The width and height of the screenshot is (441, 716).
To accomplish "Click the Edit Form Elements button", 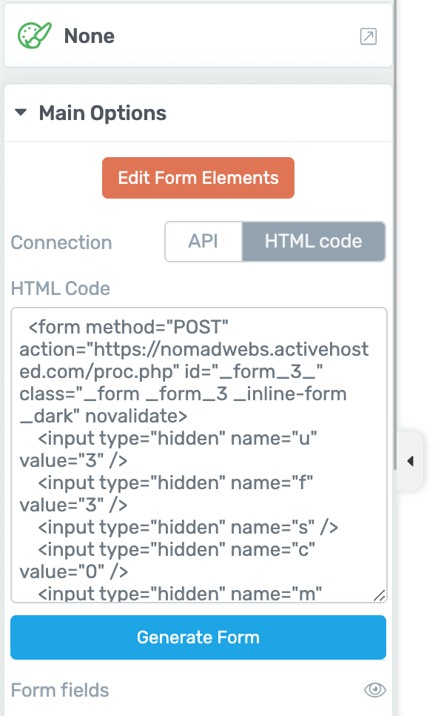I will (198, 178).
